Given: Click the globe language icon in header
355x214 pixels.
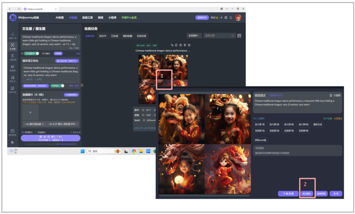Looking at the screenshot, I should coord(225,18).
